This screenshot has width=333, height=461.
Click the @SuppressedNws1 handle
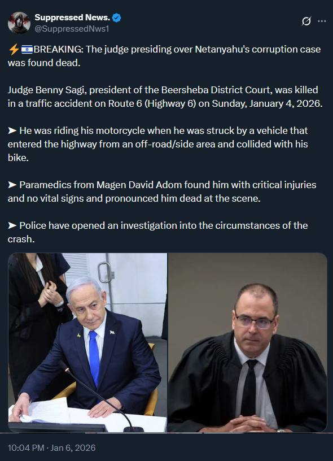[x=72, y=29]
